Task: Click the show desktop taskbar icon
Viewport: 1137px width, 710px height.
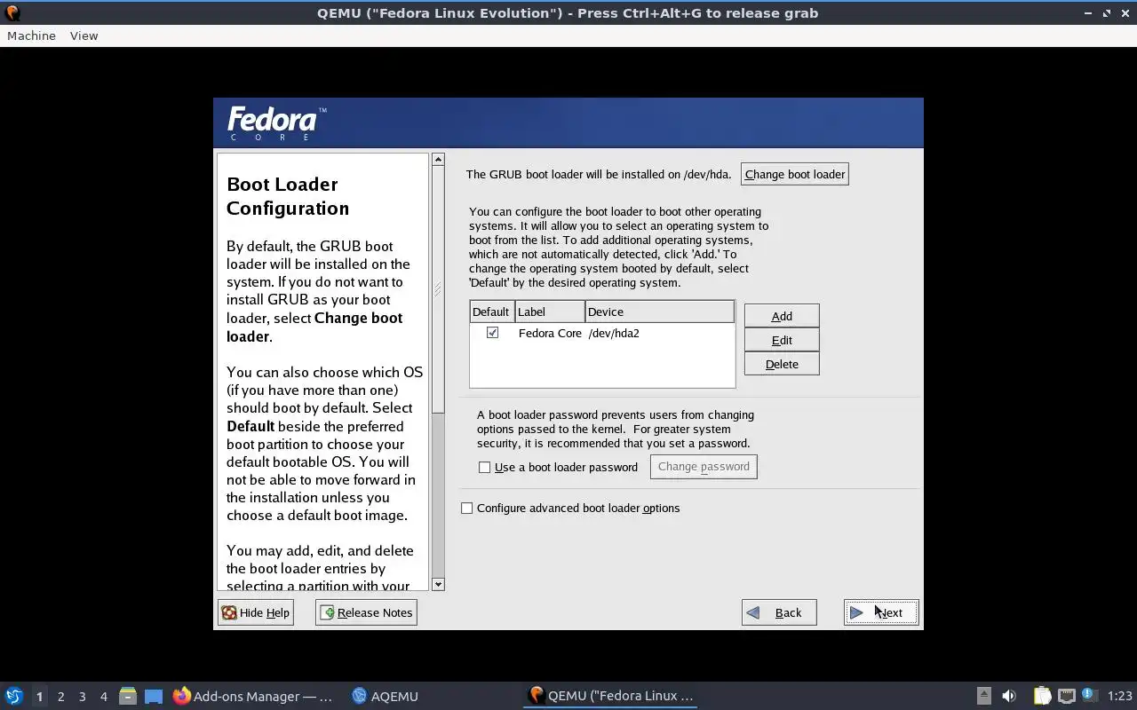Action: (x=154, y=696)
